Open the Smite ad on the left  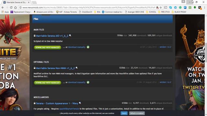click(15, 62)
